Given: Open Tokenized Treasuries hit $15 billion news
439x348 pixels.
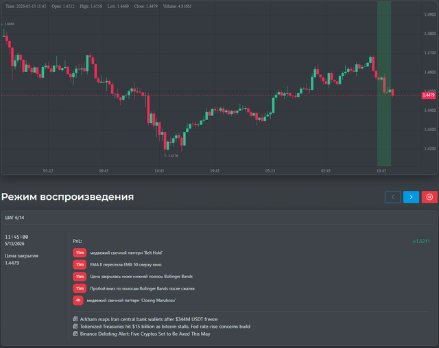Looking at the screenshot, I should pyautogui.click(x=165, y=327).
